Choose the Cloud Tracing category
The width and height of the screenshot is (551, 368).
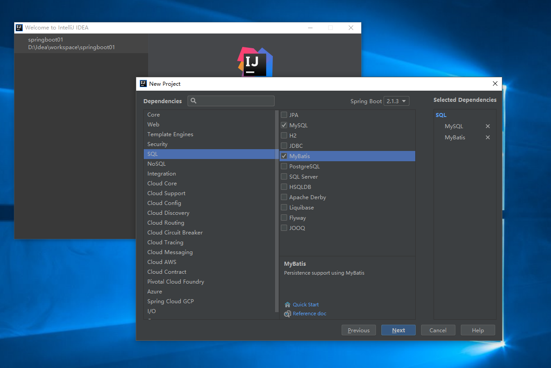(x=209, y=243)
